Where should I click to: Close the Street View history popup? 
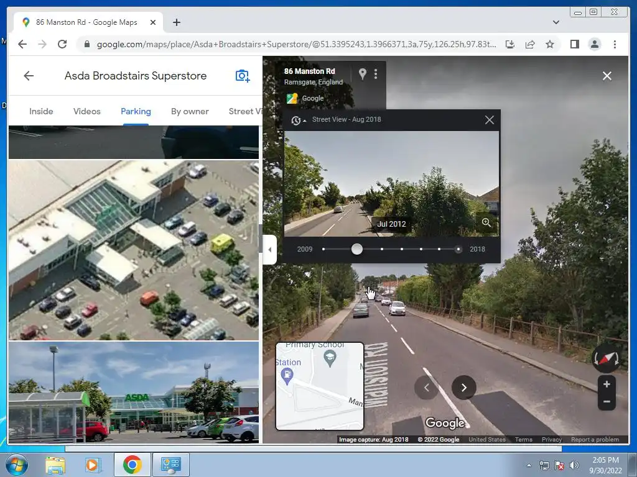(490, 120)
